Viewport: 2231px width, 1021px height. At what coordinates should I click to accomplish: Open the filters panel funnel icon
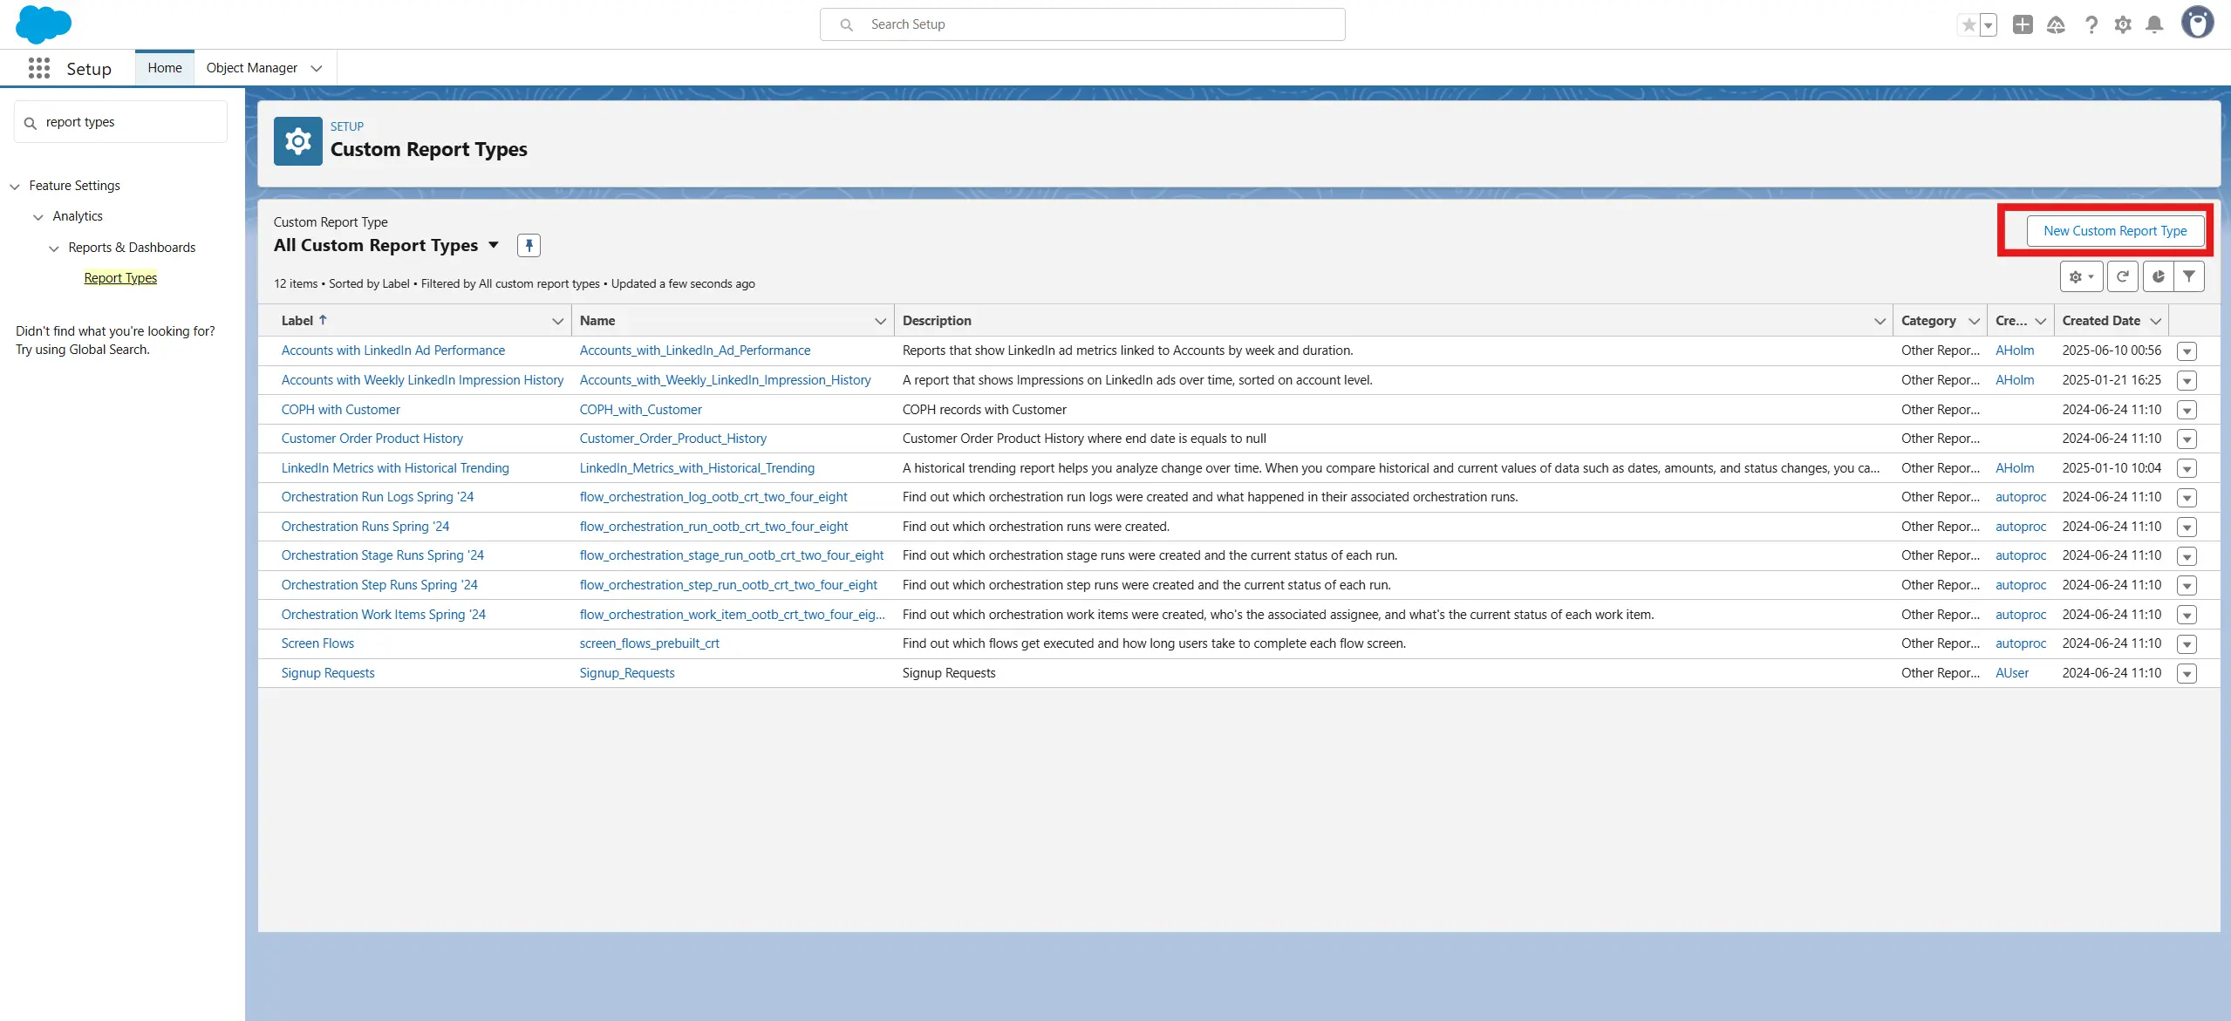click(x=2189, y=276)
